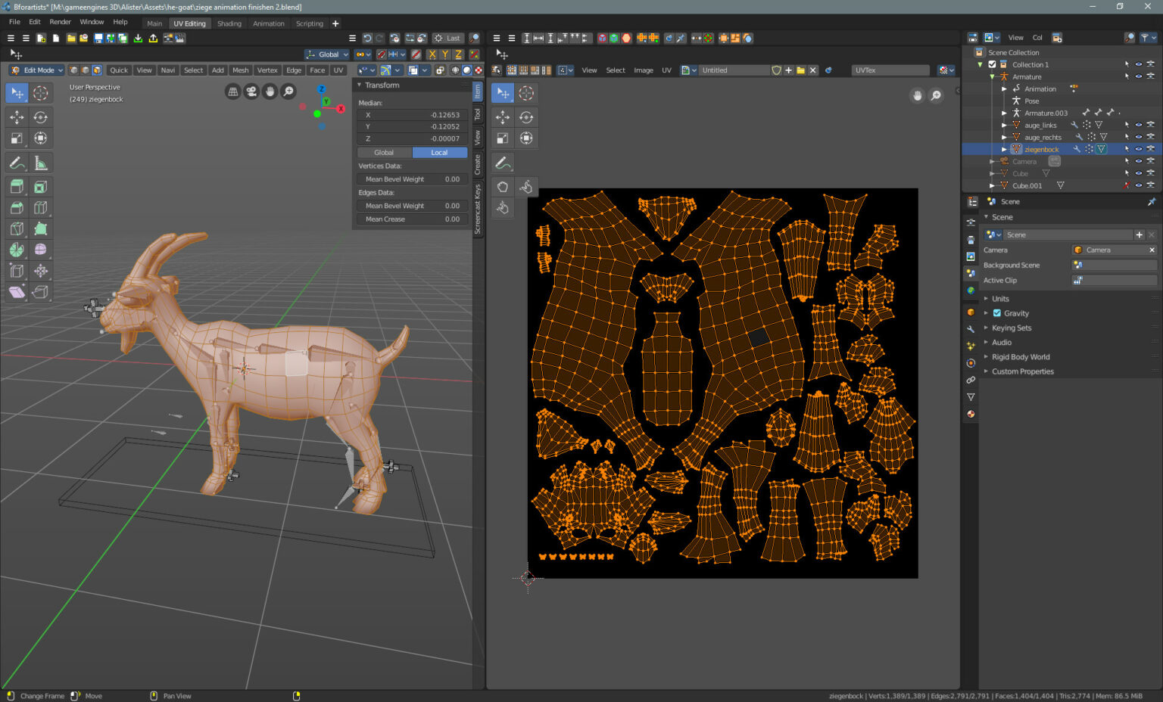Switch to the Shading workspace tab
This screenshot has height=702, width=1163.
[x=229, y=23]
